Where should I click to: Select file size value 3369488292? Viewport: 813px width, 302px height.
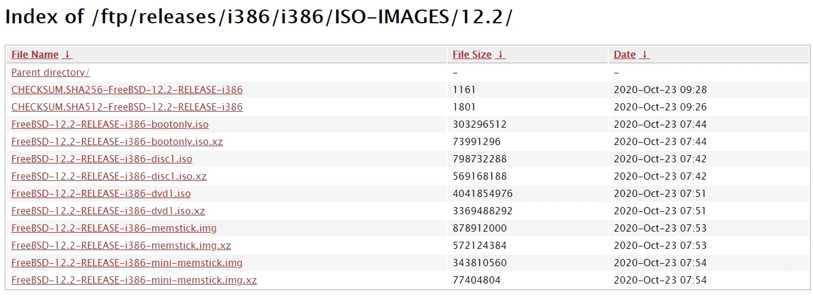(x=483, y=211)
